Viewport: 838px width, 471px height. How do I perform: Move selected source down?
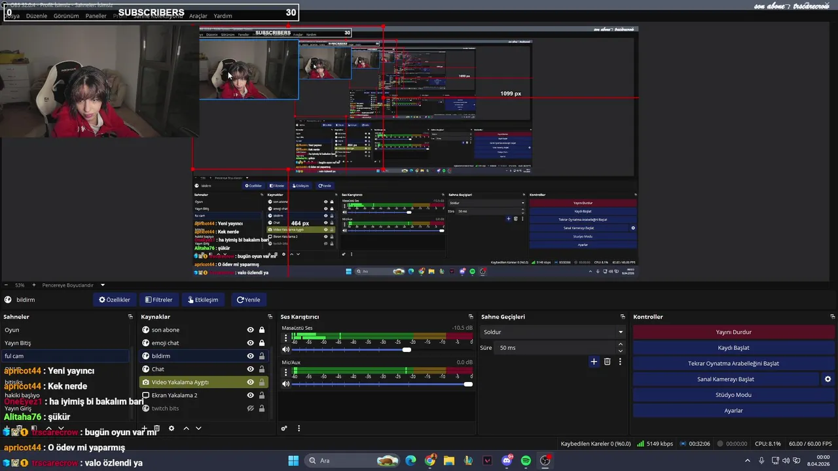click(x=198, y=428)
